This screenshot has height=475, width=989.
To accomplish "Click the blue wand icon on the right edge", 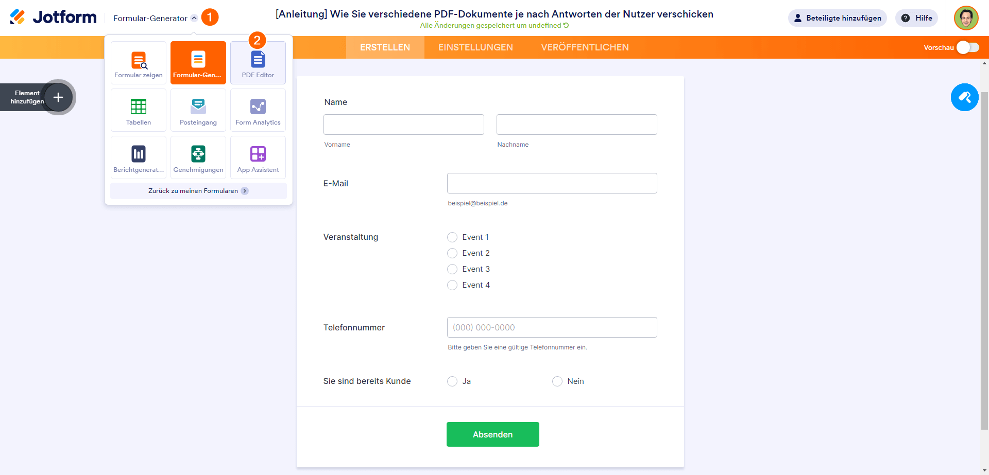I will [965, 97].
